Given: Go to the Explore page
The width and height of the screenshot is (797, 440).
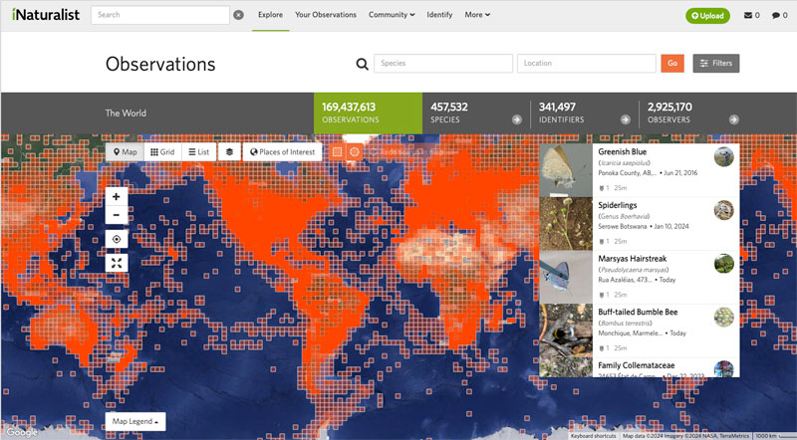Looking at the screenshot, I should 270,15.
